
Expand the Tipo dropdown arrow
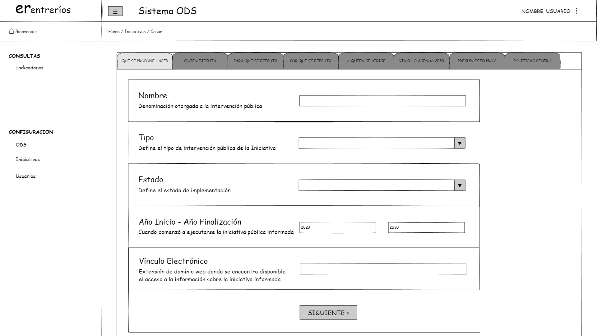click(460, 143)
